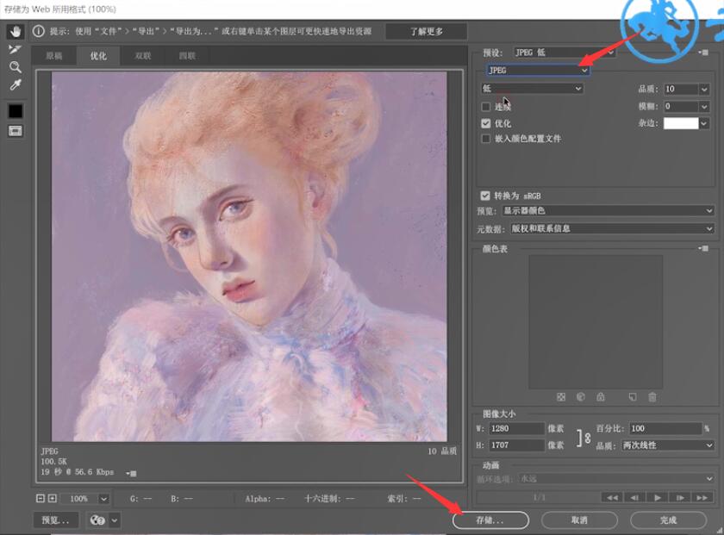
Task: Open the color table flyout menu icon
Action: coord(703,248)
